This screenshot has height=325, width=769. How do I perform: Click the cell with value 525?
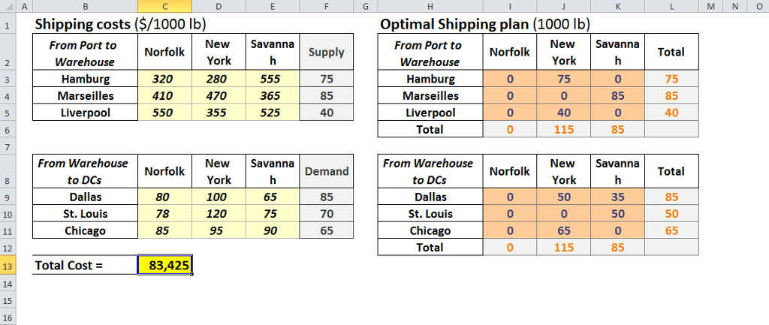click(x=272, y=113)
